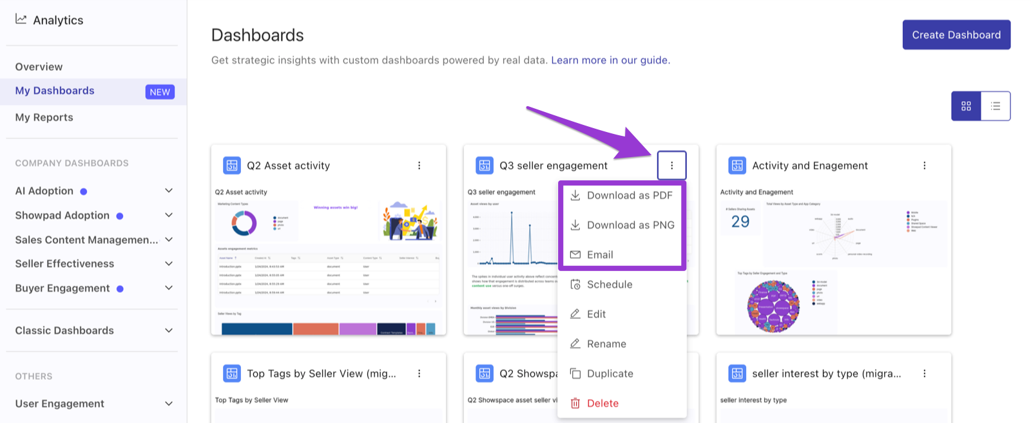Open options for the Activity and Enagement card

pos(924,165)
